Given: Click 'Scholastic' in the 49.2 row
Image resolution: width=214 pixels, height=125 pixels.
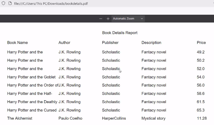Looking at the screenshot, I should pos(111,52).
